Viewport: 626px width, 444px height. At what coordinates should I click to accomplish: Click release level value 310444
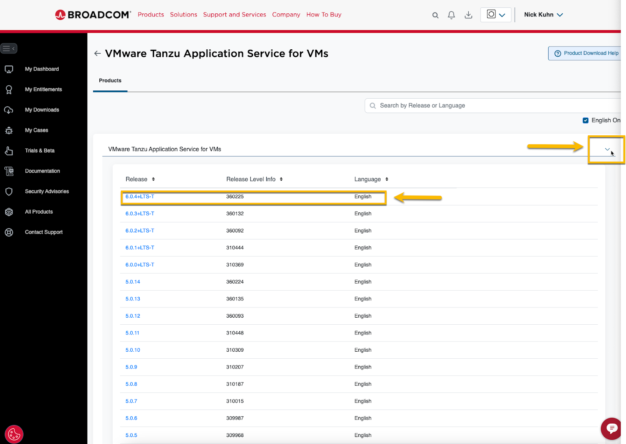click(235, 248)
